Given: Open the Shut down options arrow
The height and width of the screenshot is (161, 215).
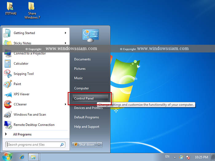Looking at the screenshot, I should 100,144.
